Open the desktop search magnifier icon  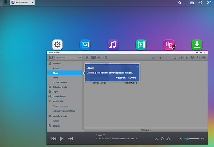point(180,2)
